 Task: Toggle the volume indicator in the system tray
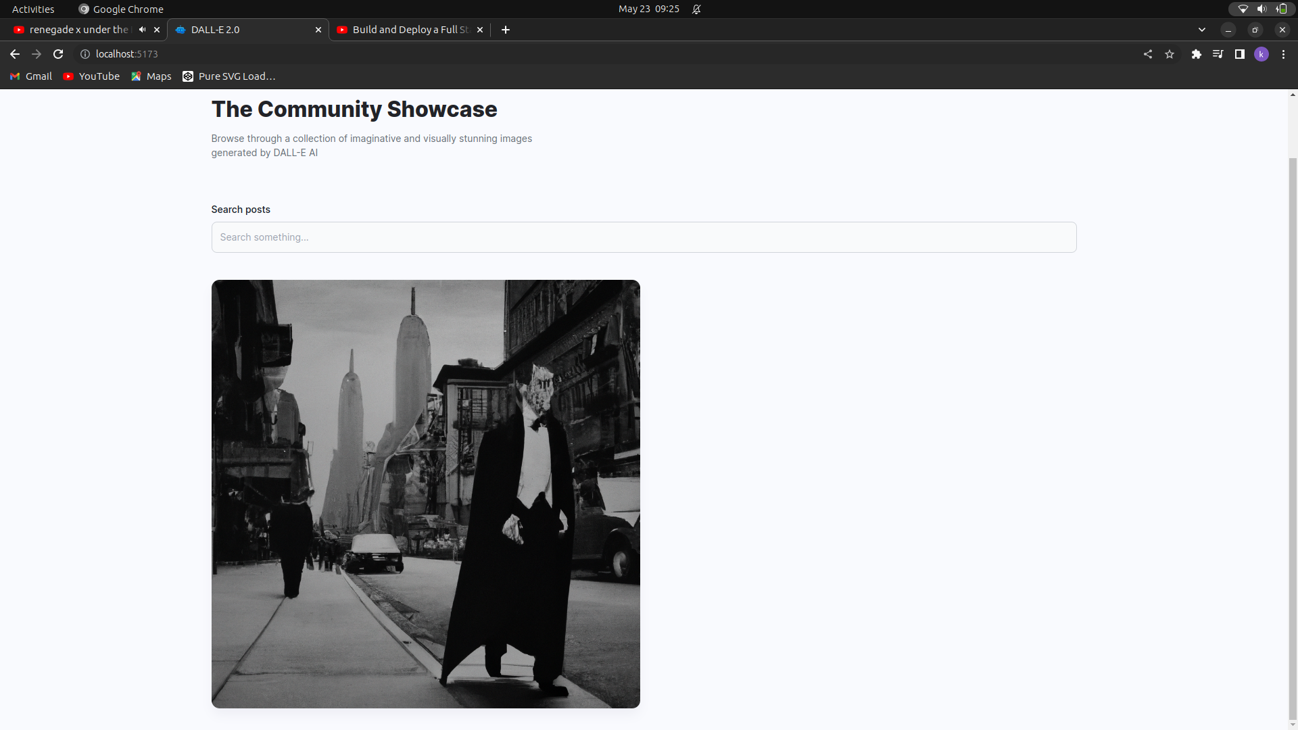click(x=1261, y=9)
